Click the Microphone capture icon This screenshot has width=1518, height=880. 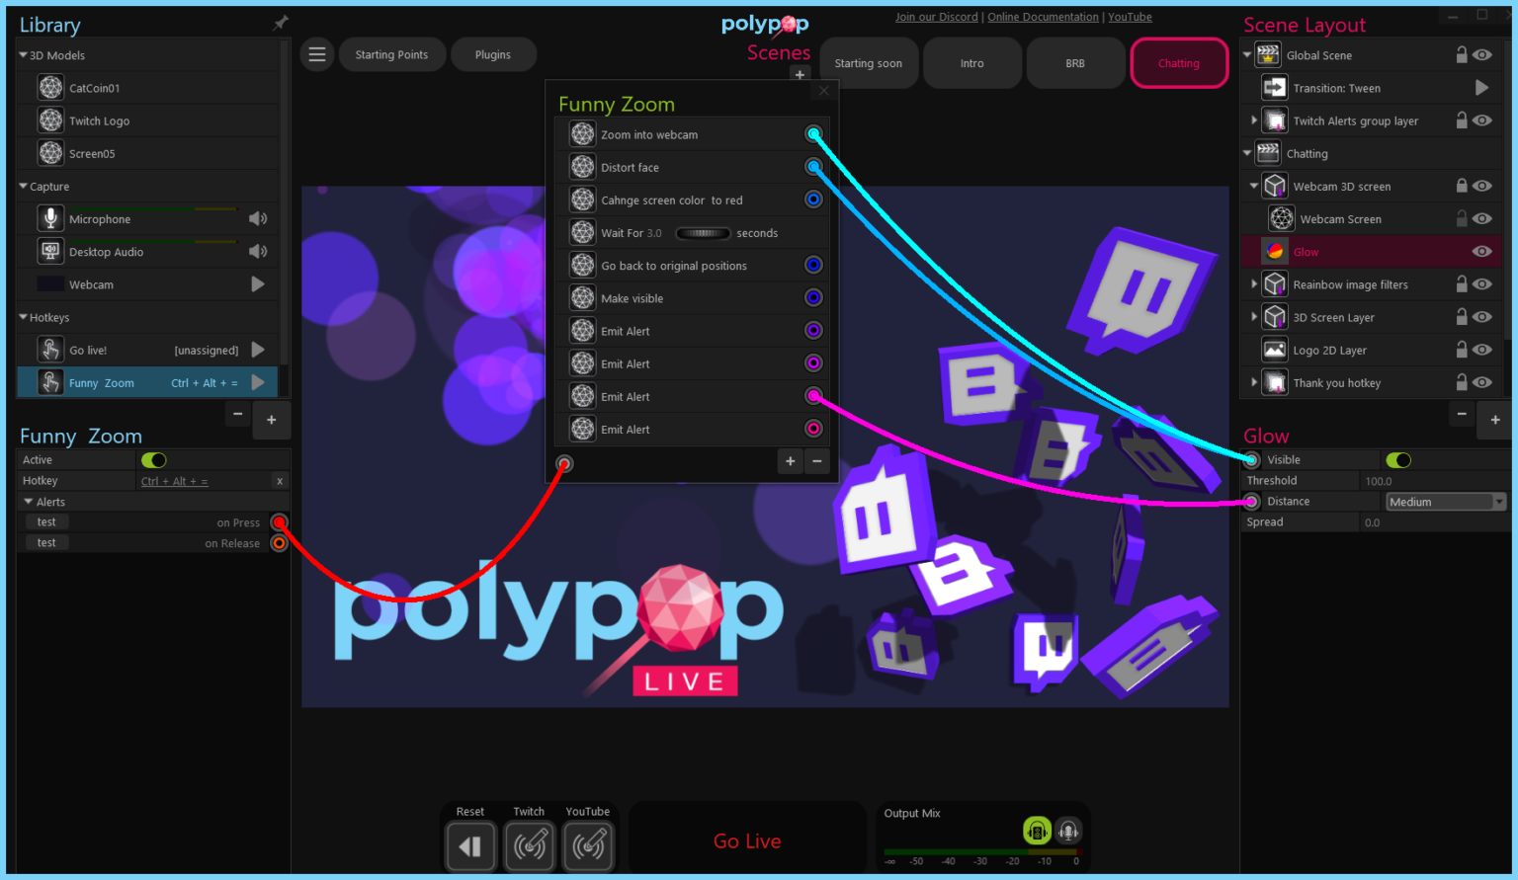point(50,217)
